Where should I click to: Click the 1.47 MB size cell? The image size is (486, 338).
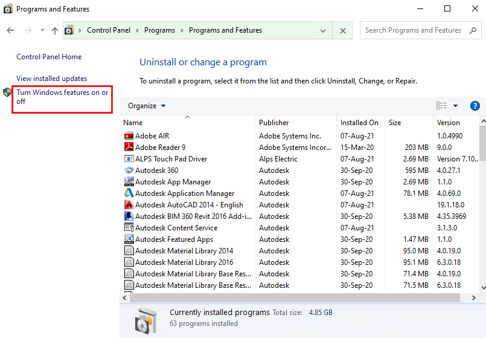tap(415, 239)
